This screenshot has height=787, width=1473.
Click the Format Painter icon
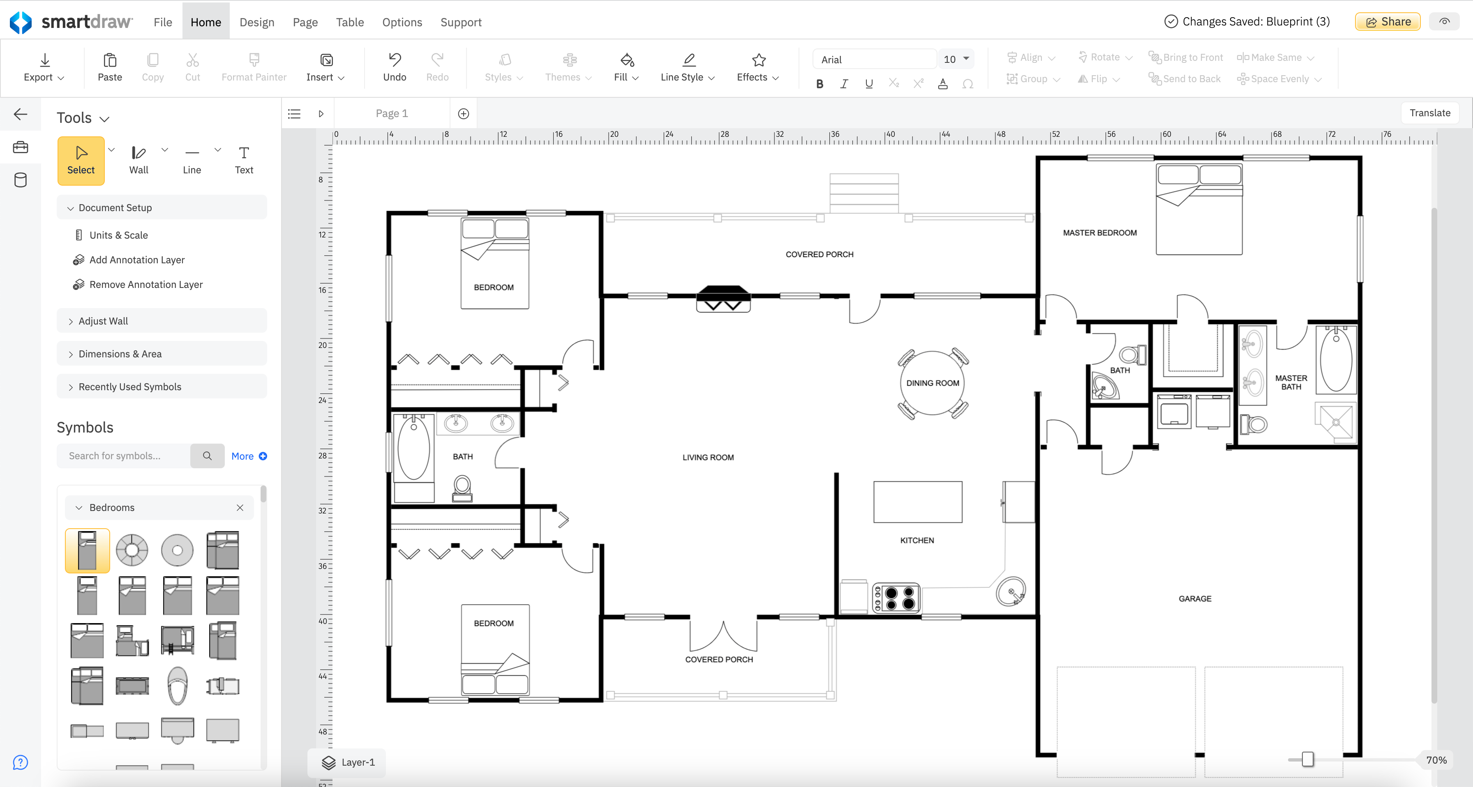[x=253, y=60]
